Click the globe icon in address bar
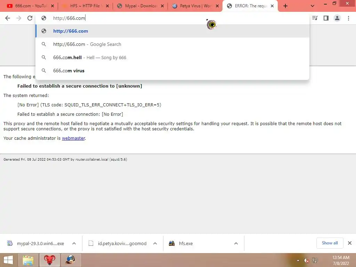This screenshot has width=356, height=267. 44,18
